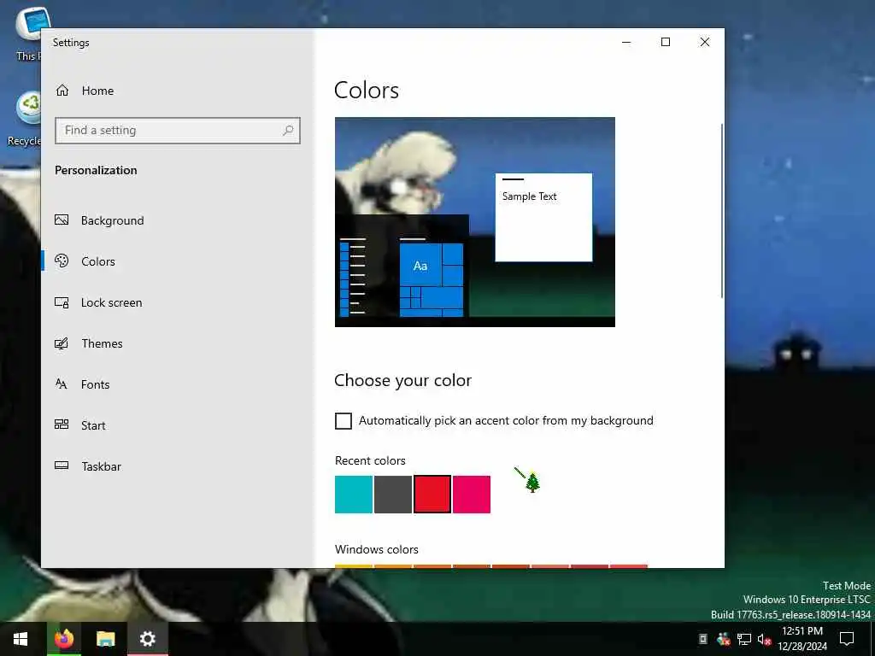This screenshot has width=875, height=656.
Task: Click the Personalization sidebar heading
Action: (x=96, y=170)
